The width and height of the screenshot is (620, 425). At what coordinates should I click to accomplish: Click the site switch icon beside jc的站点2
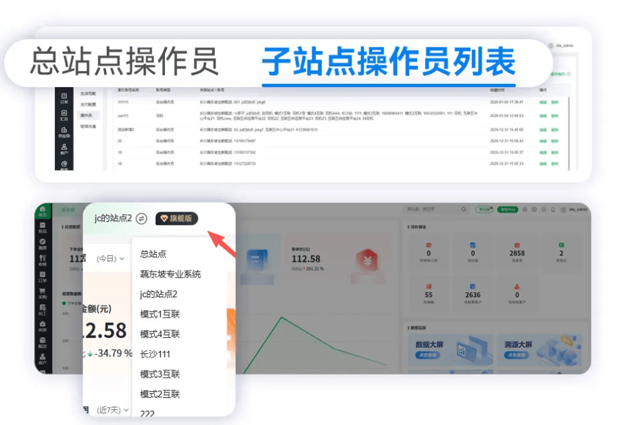point(141,218)
